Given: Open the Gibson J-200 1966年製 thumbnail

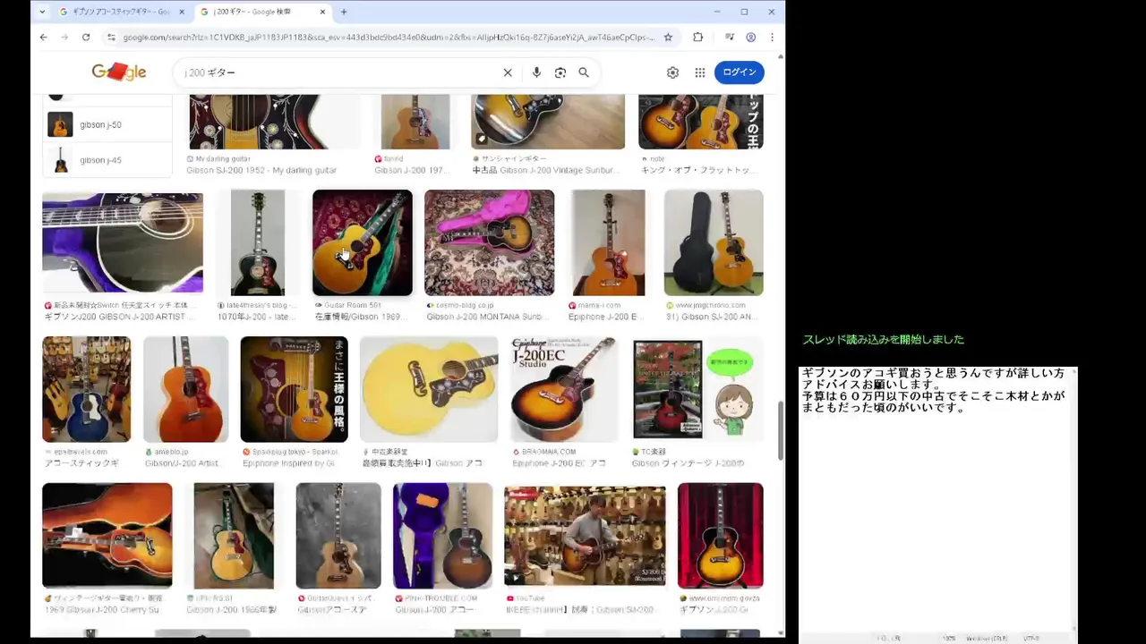Looking at the screenshot, I should (234, 535).
